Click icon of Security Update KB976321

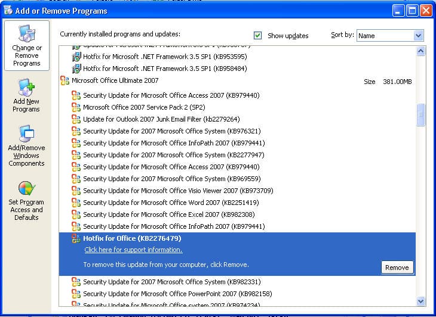coord(76,131)
